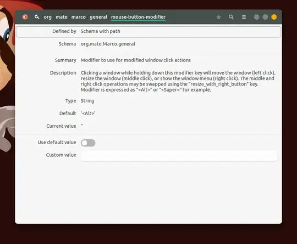Focus the Custom value text field
Image resolution: width=297 pixels, height=244 pixels.
[x=179, y=155]
